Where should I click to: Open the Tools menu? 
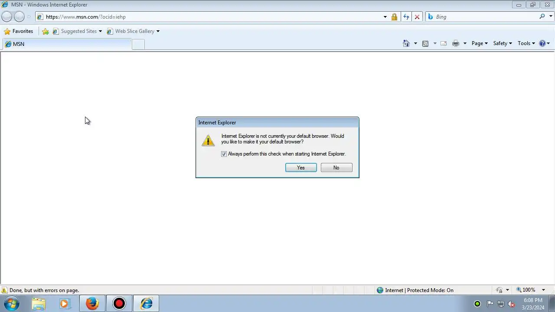(526, 43)
